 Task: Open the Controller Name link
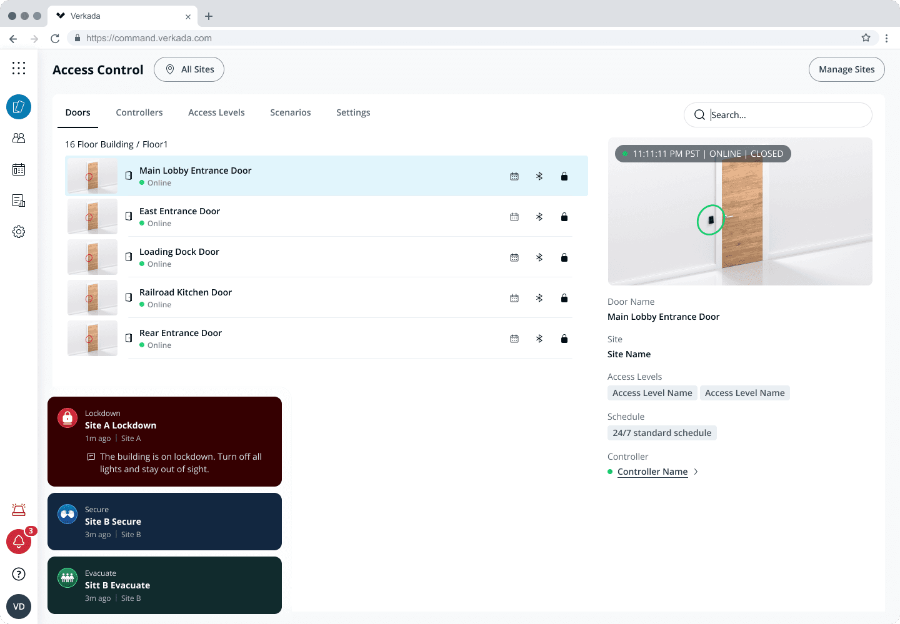[x=652, y=472]
